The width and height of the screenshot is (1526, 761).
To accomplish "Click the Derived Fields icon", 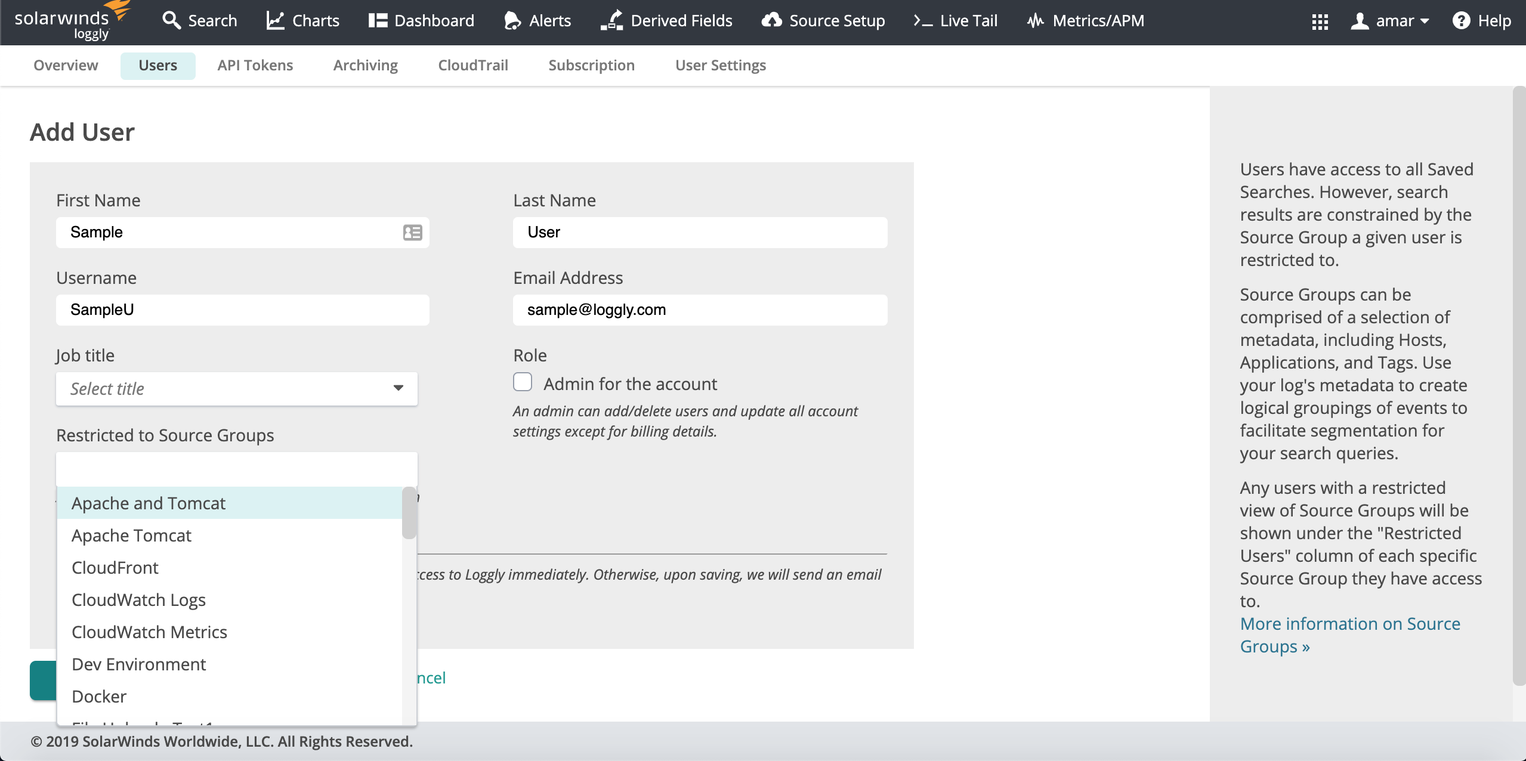I will point(611,20).
